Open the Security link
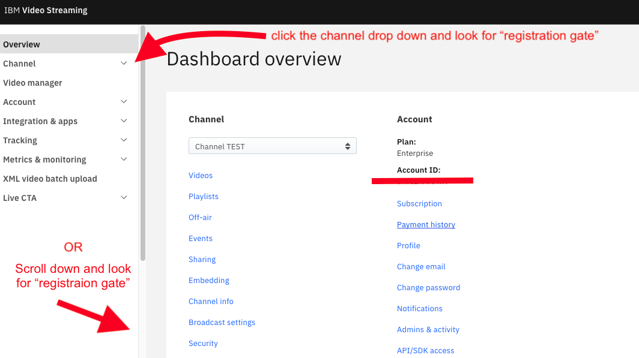Screen dimensions: 639x358 [x=203, y=344]
